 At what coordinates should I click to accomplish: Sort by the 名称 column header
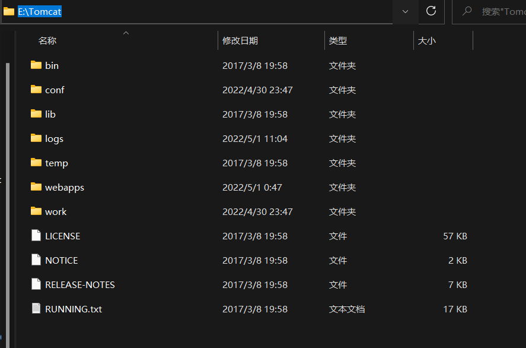tap(117, 40)
